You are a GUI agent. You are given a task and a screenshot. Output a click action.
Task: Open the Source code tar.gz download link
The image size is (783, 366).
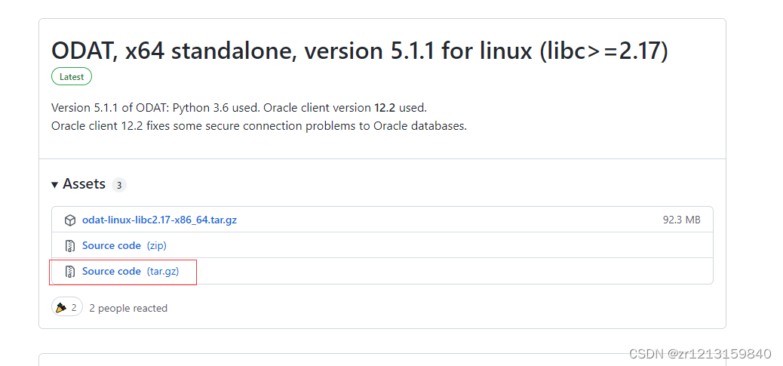112,271
